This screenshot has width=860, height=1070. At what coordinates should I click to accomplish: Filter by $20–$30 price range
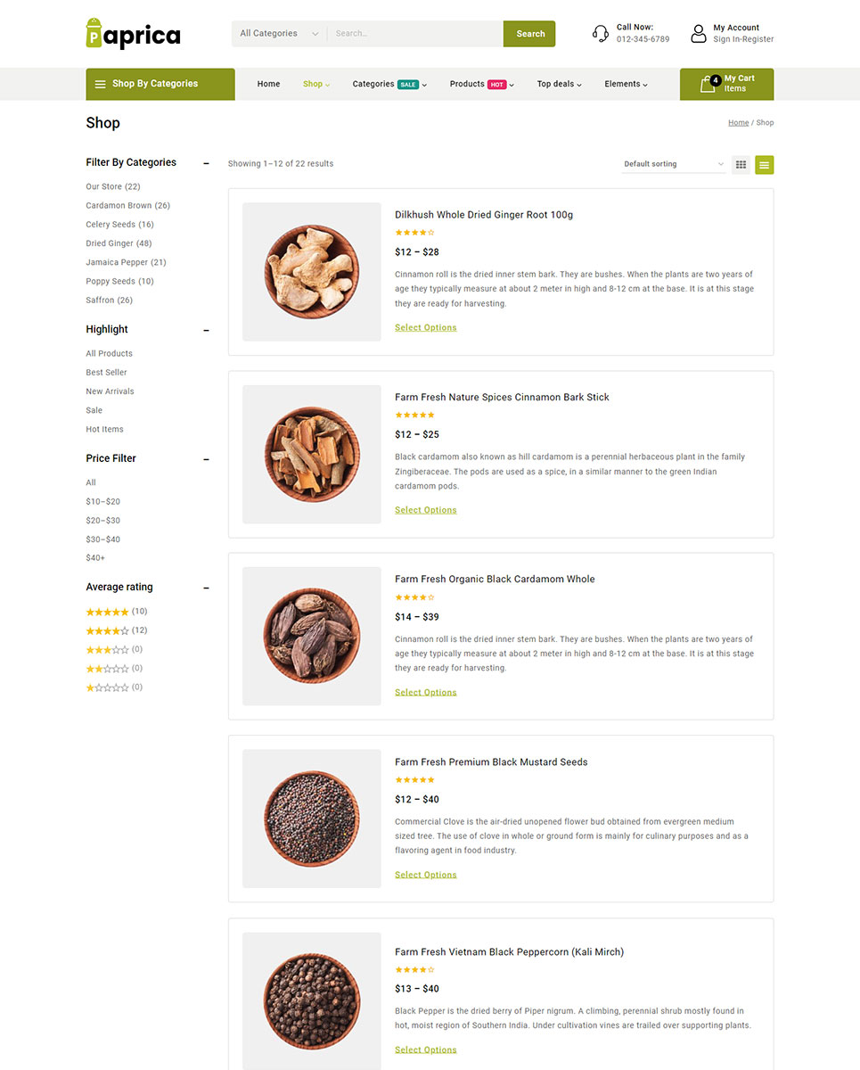(103, 521)
